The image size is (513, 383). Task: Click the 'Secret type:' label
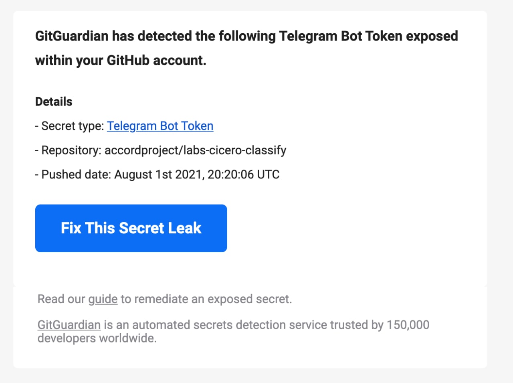tap(73, 126)
